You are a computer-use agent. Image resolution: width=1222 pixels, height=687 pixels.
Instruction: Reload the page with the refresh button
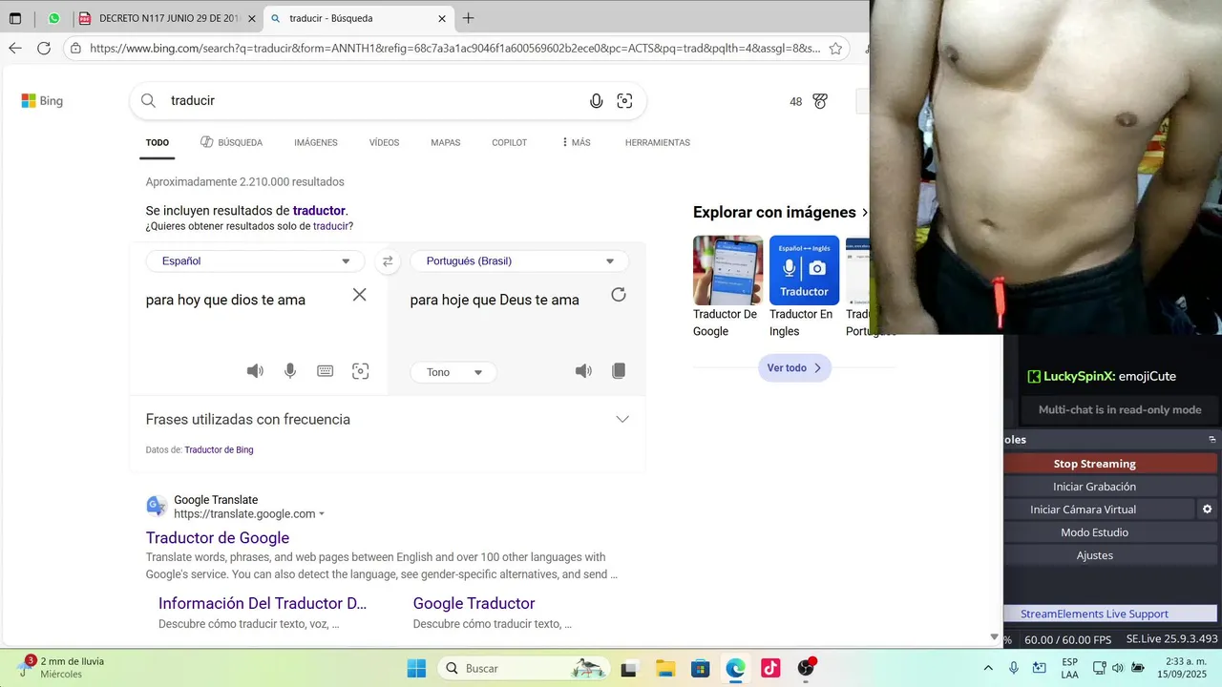coord(44,48)
